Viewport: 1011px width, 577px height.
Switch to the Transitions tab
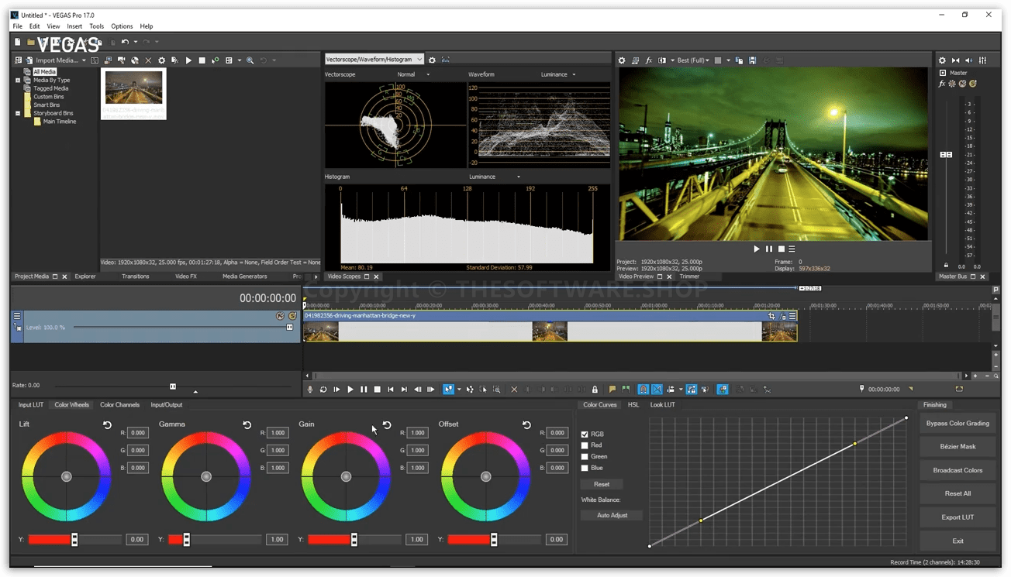click(x=135, y=276)
